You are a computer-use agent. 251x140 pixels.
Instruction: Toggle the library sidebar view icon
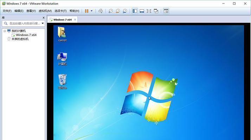pyautogui.click(x=135, y=11)
